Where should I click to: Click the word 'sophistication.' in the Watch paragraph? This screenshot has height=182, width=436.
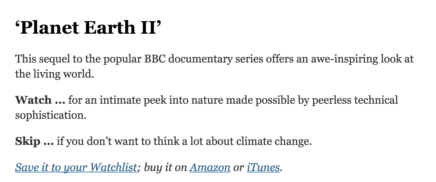50,115
